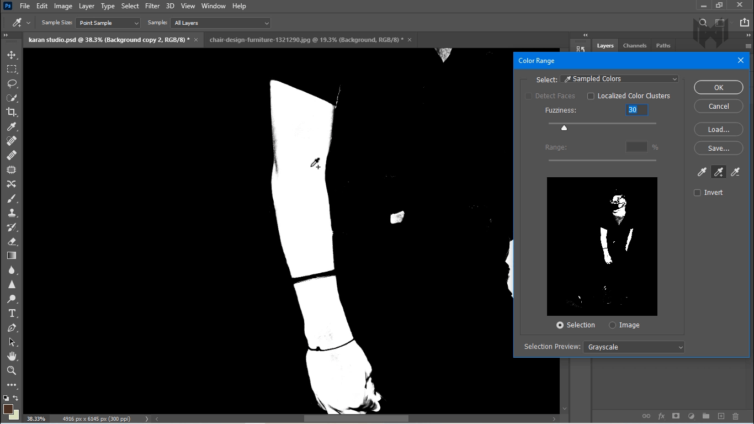754x424 pixels.
Task: Click the Fuzziness value field
Action: 636,110
